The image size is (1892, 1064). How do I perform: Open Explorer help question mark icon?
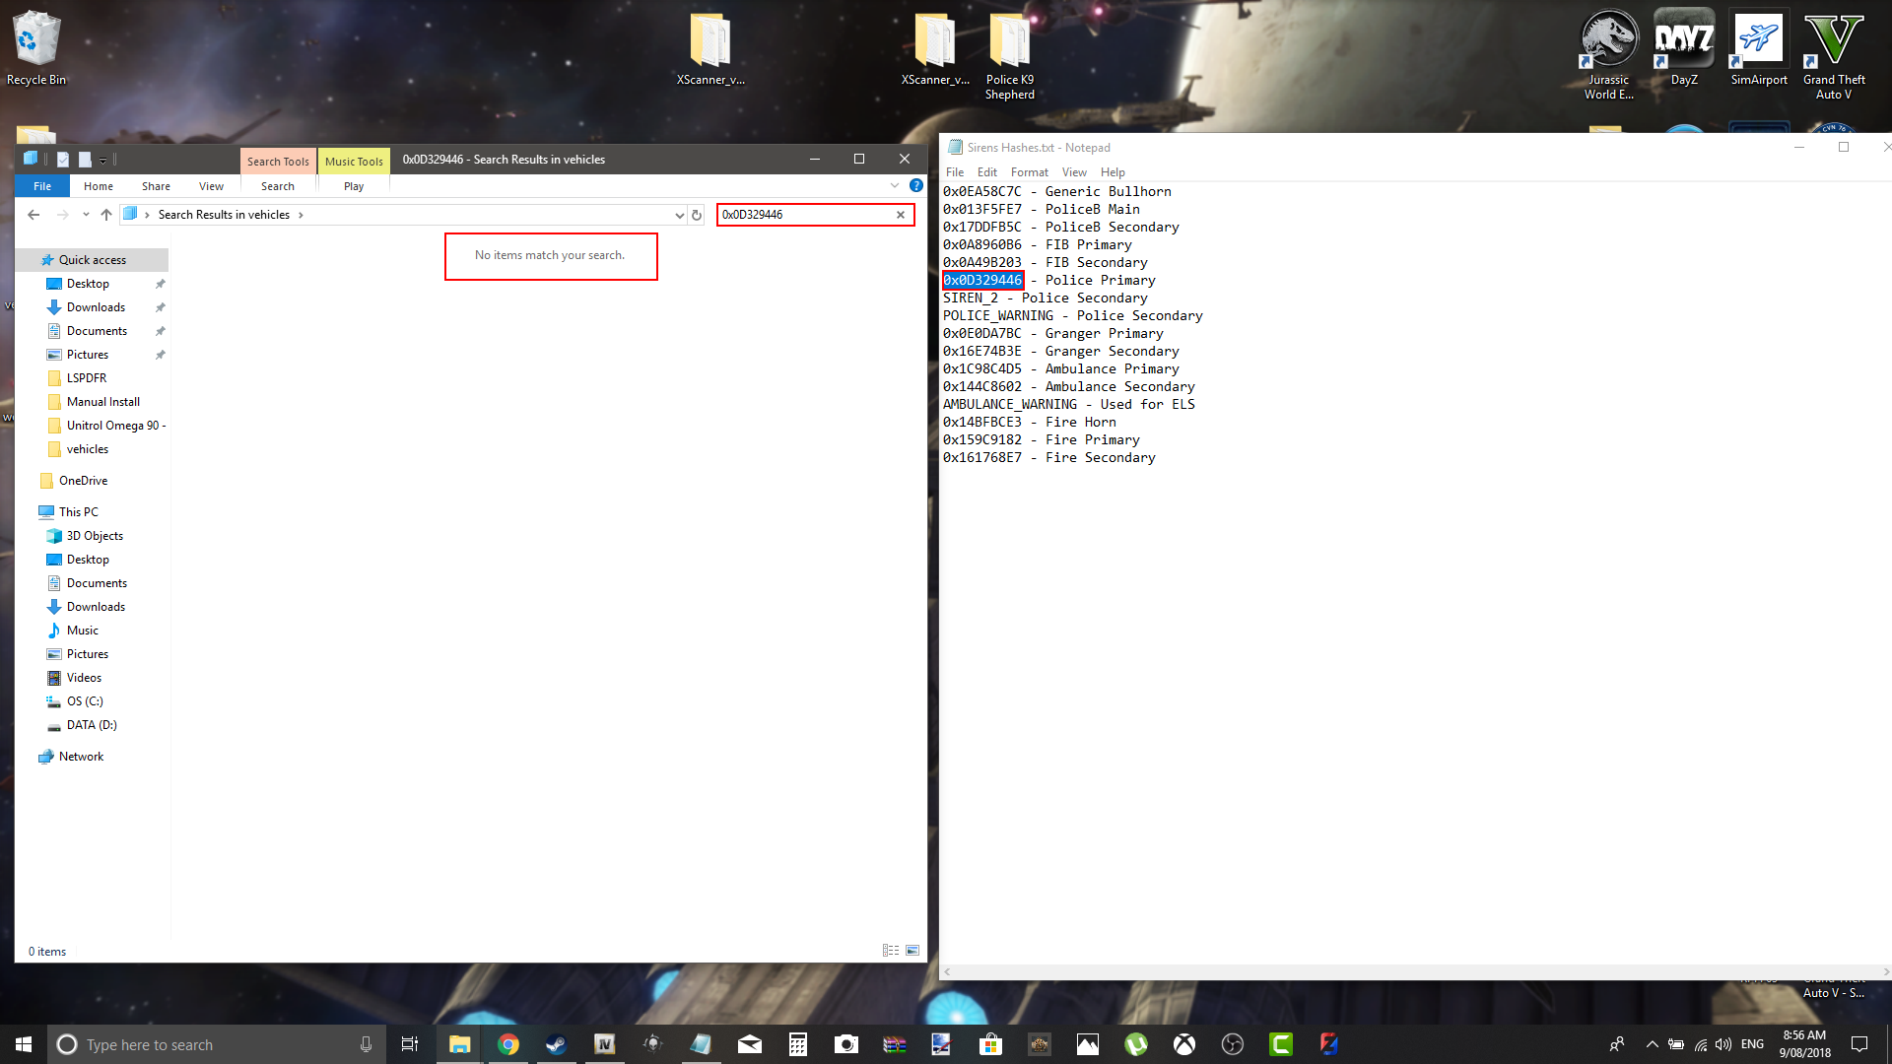pos(915,185)
